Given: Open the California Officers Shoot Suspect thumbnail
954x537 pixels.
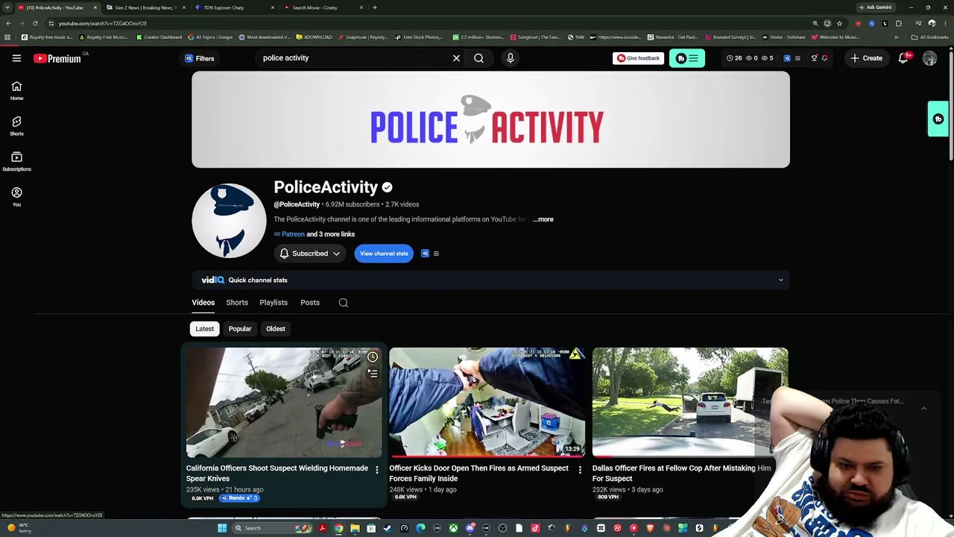Looking at the screenshot, I should [284, 402].
